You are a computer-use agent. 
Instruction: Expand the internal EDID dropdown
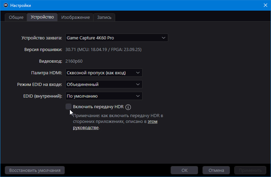(x=103, y=96)
